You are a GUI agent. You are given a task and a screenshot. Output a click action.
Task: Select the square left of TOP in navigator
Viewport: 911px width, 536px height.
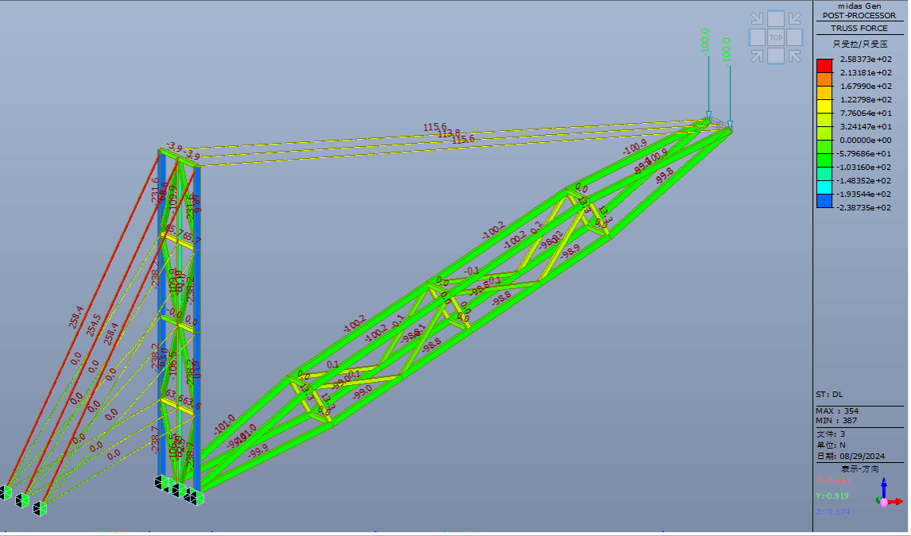click(757, 37)
